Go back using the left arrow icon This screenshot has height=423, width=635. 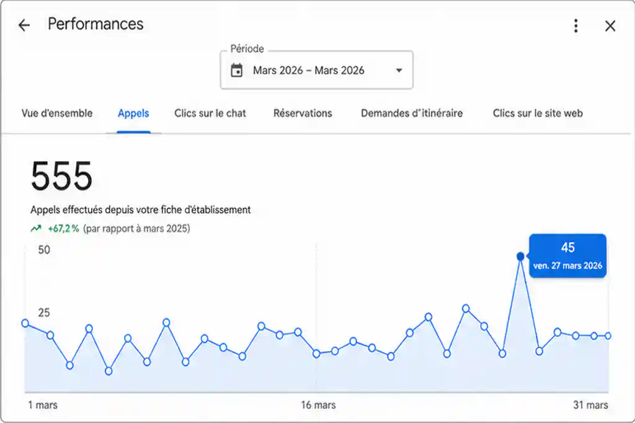coord(24,25)
